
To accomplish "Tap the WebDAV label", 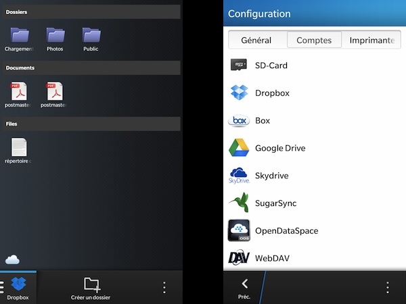I will (273, 258).
